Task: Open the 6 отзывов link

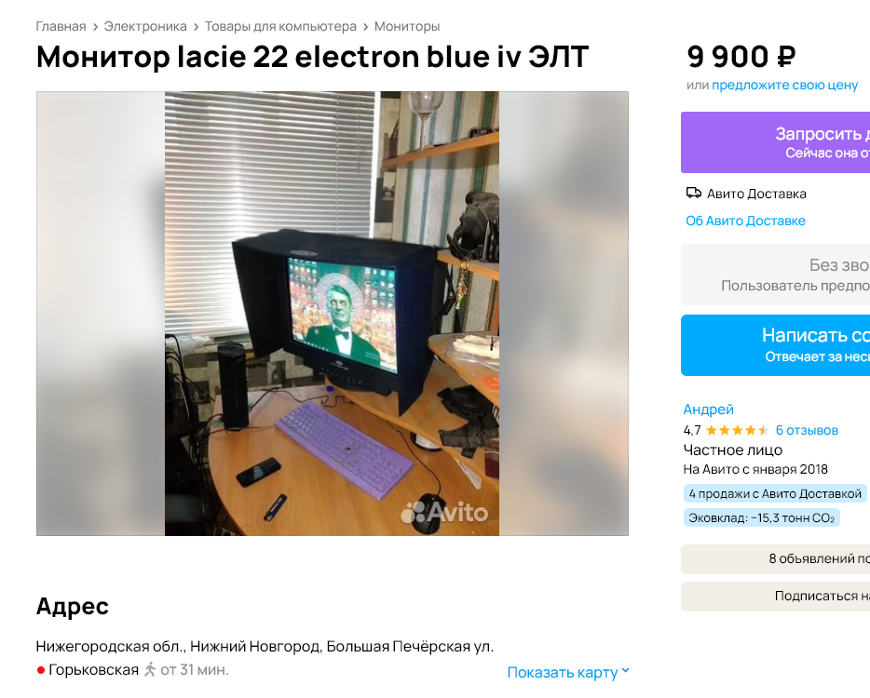Action: (x=807, y=430)
